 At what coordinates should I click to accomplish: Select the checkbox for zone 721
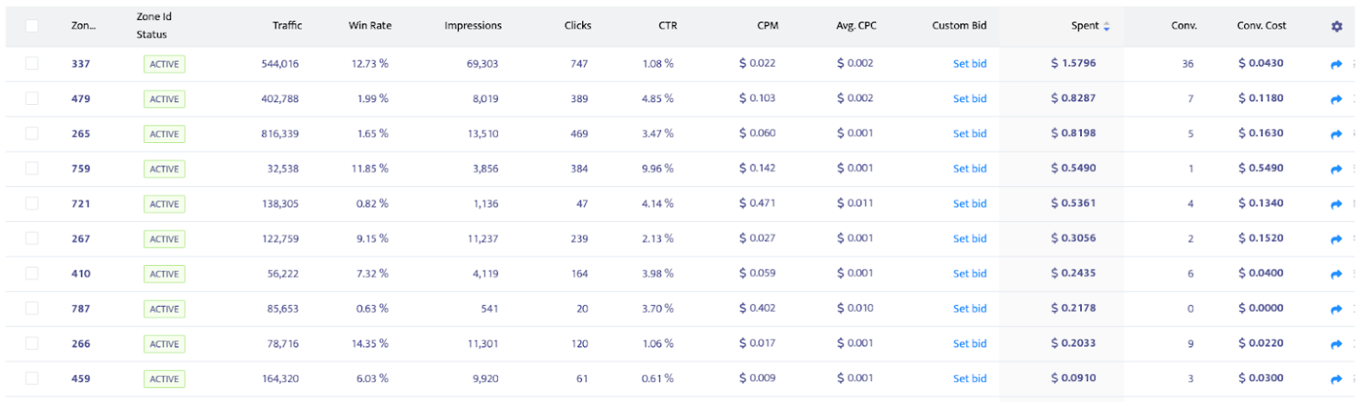click(x=32, y=204)
